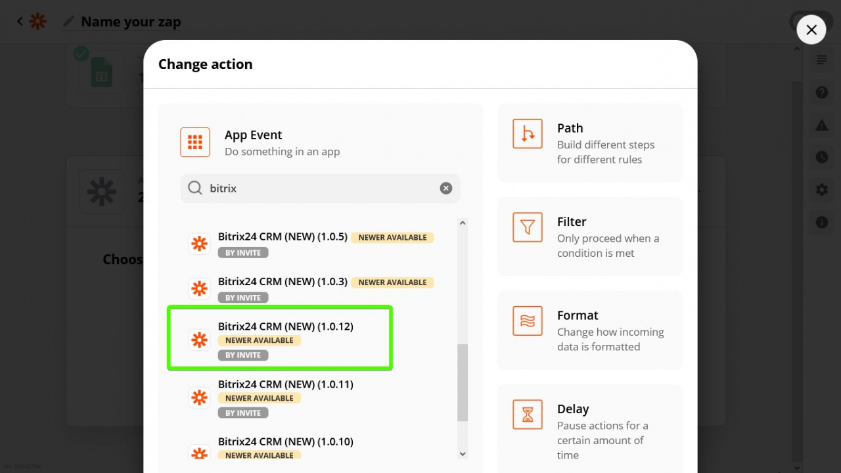Click scroll down arrow of app list
The height and width of the screenshot is (473, 841).
coord(463,454)
